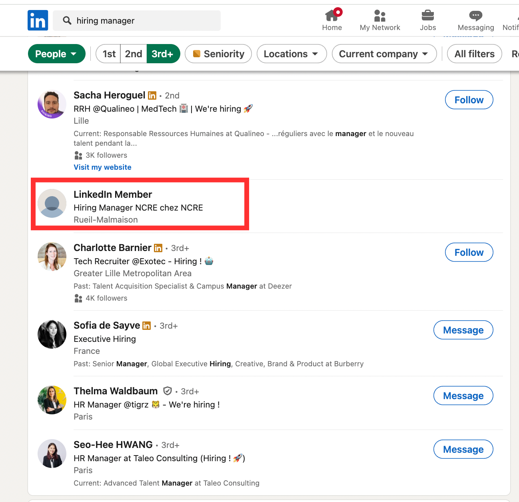The image size is (519, 502).
Task: Open Thelma Waldbaum's profile name
Action: [116, 391]
